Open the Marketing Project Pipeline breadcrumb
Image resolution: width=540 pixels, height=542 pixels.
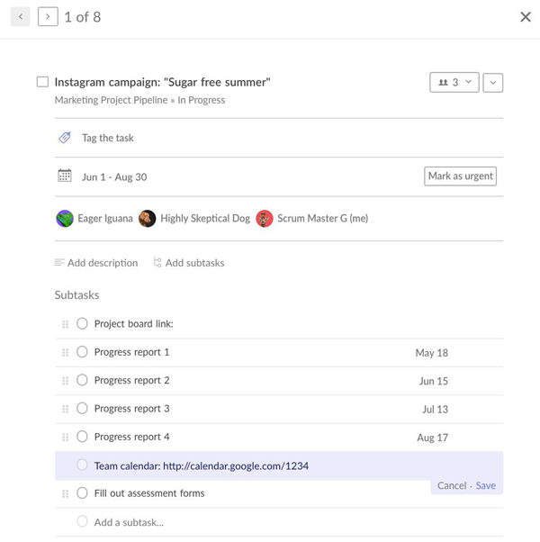[x=111, y=100]
